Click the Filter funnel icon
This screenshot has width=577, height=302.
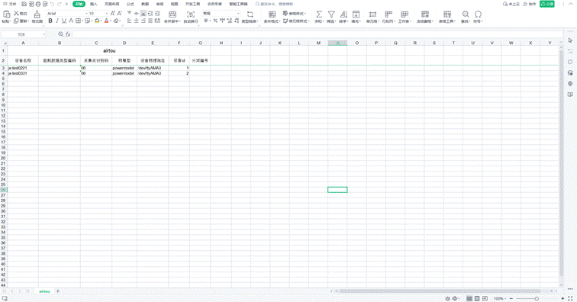click(x=331, y=14)
